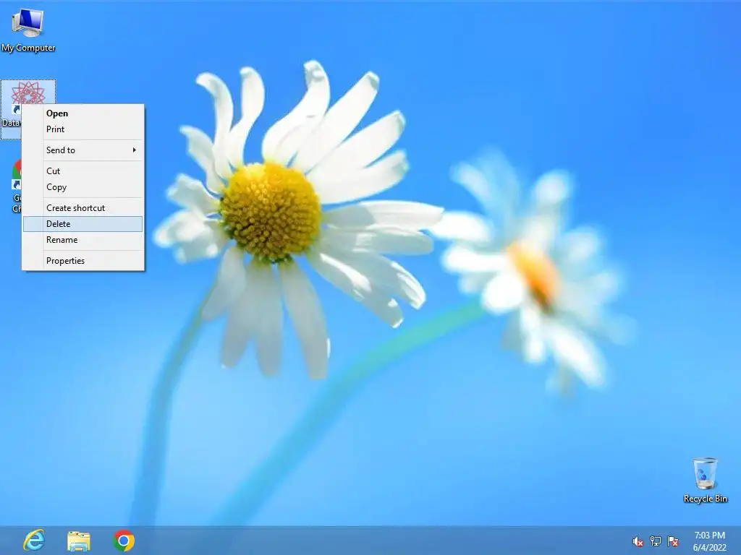The image size is (741, 555).
Task: Open the network status tray icon
Action: click(x=656, y=541)
